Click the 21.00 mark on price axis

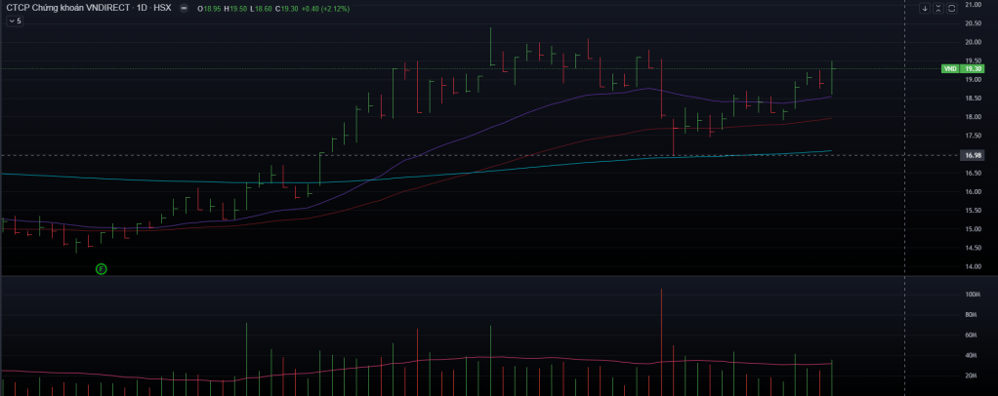click(972, 5)
